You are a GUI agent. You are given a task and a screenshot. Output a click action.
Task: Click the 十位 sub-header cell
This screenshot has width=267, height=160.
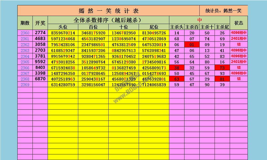(124, 27)
